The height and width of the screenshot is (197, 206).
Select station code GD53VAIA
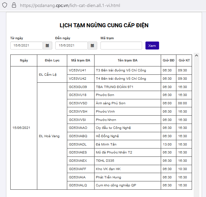point(77,177)
